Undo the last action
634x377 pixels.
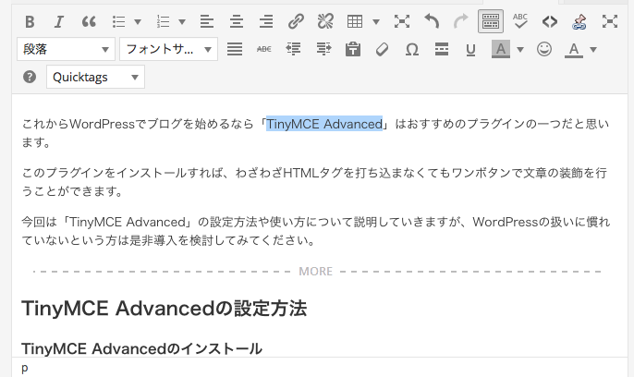[x=432, y=21]
